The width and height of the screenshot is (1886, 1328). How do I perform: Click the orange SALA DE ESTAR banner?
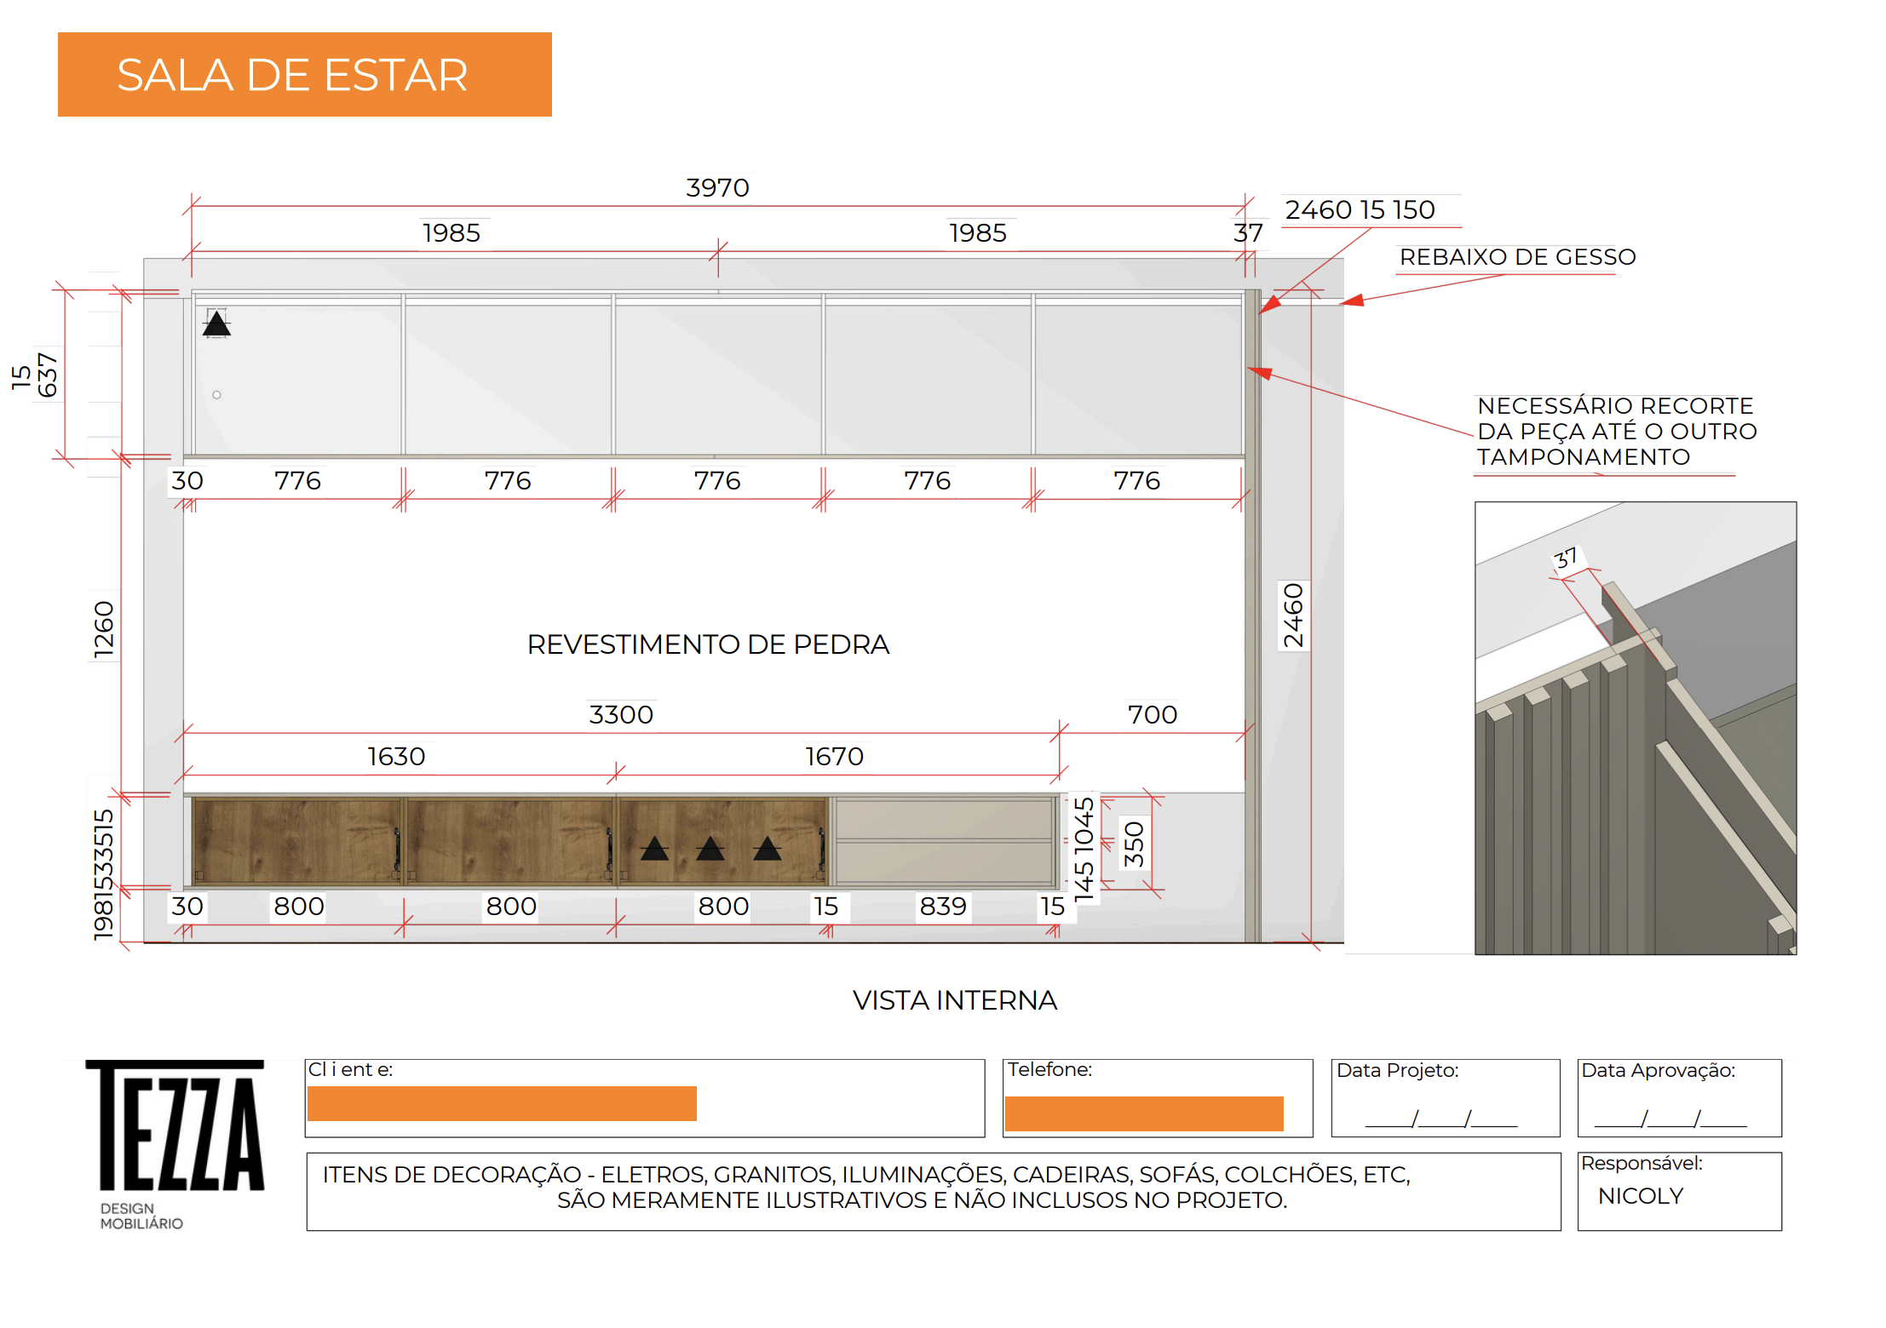coord(304,75)
